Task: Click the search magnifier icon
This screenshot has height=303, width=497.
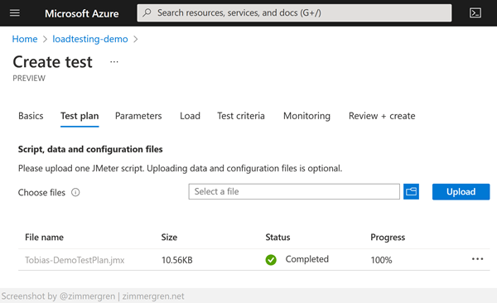Action: (147, 12)
